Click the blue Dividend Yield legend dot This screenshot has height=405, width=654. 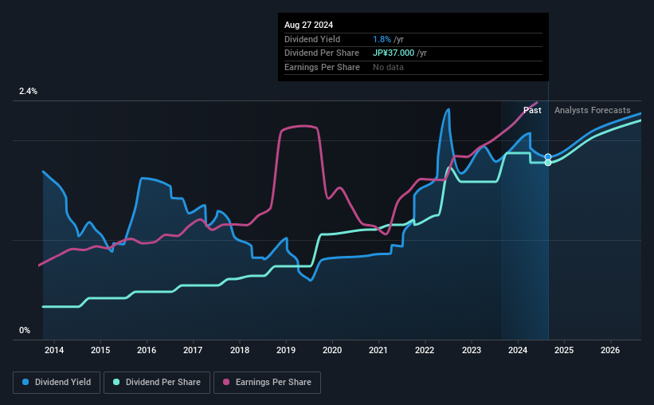point(25,382)
